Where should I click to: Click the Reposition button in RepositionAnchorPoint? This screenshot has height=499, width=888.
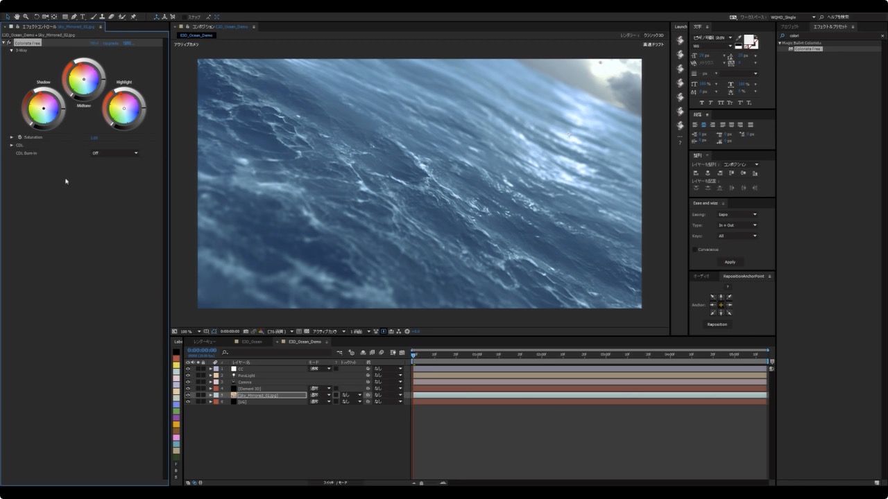pyautogui.click(x=717, y=324)
